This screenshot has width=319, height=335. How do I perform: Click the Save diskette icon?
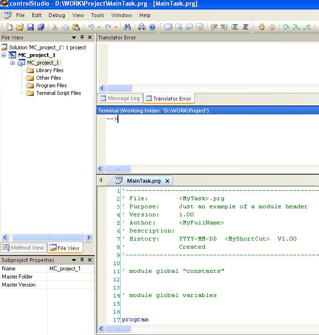(30, 27)
